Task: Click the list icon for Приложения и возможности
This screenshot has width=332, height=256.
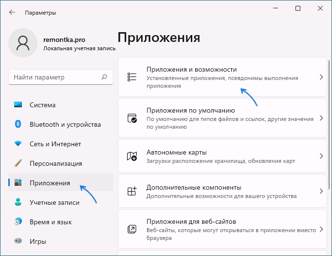Action: pos(132,77)
